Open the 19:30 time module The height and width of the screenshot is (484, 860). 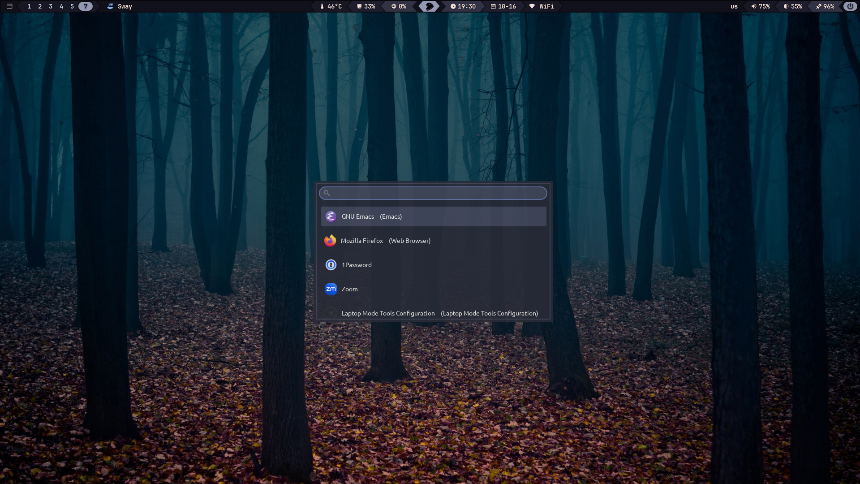pos(467,6)
